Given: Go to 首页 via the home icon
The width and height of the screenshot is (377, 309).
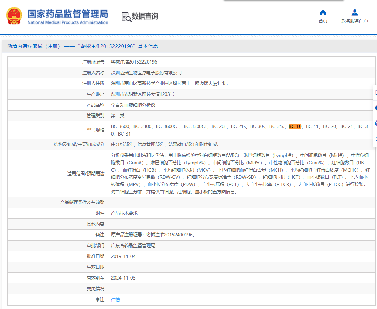Looking at the screenshot, I should click(x=323, y=13).
